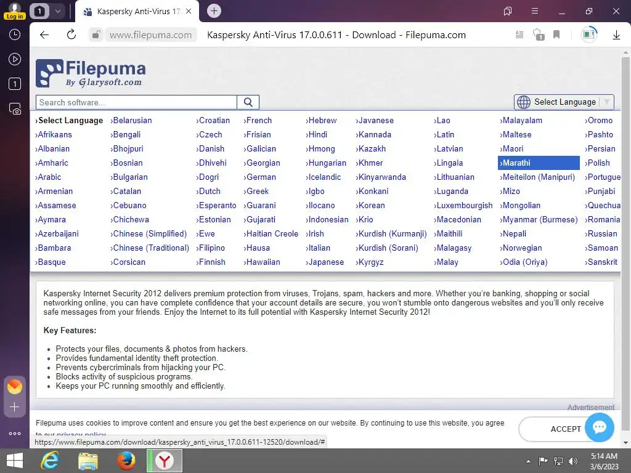This screenshot has height=473, width=631.
Task: Choose Luxembourgish from language list
Action: click(463, 205)
